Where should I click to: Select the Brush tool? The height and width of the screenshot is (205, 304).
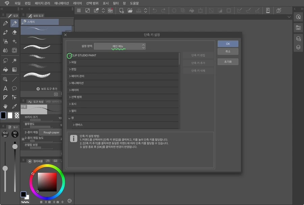coord(5,32)
